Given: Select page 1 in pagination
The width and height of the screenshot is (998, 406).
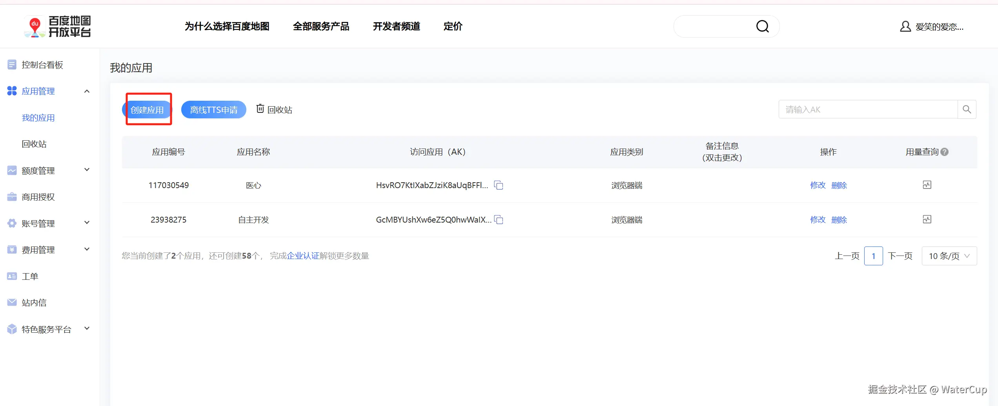Looking at the screenshot, I should (874, 256).
